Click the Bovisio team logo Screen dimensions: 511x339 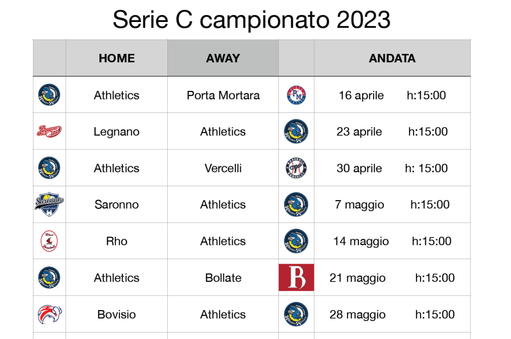[x=49, y=314]
